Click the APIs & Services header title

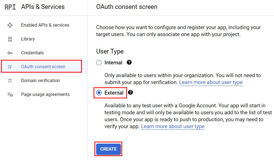[x=43, y=7]
